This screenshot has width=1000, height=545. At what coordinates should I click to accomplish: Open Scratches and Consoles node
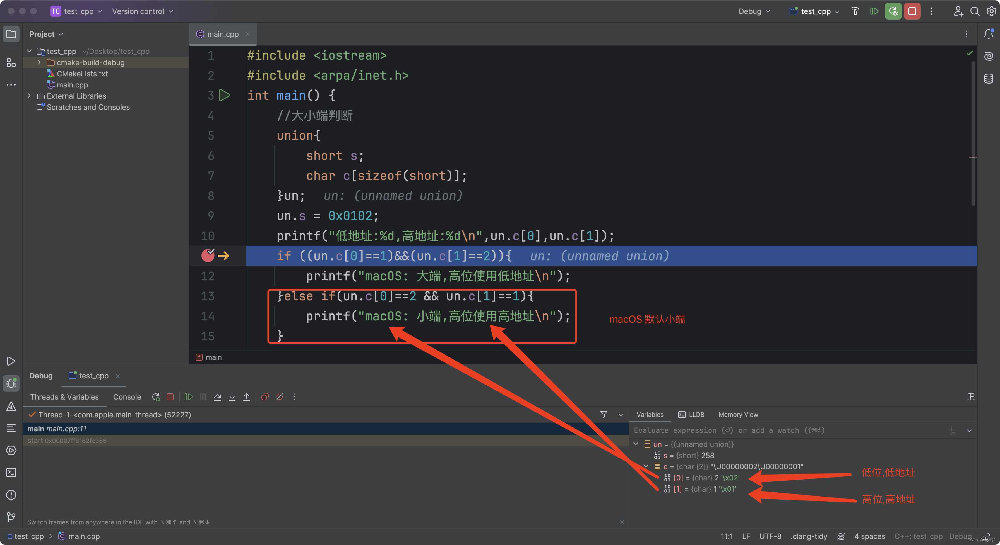pos(88,107)
